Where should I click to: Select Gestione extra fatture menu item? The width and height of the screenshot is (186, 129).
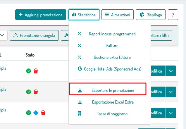pos(112,57)
